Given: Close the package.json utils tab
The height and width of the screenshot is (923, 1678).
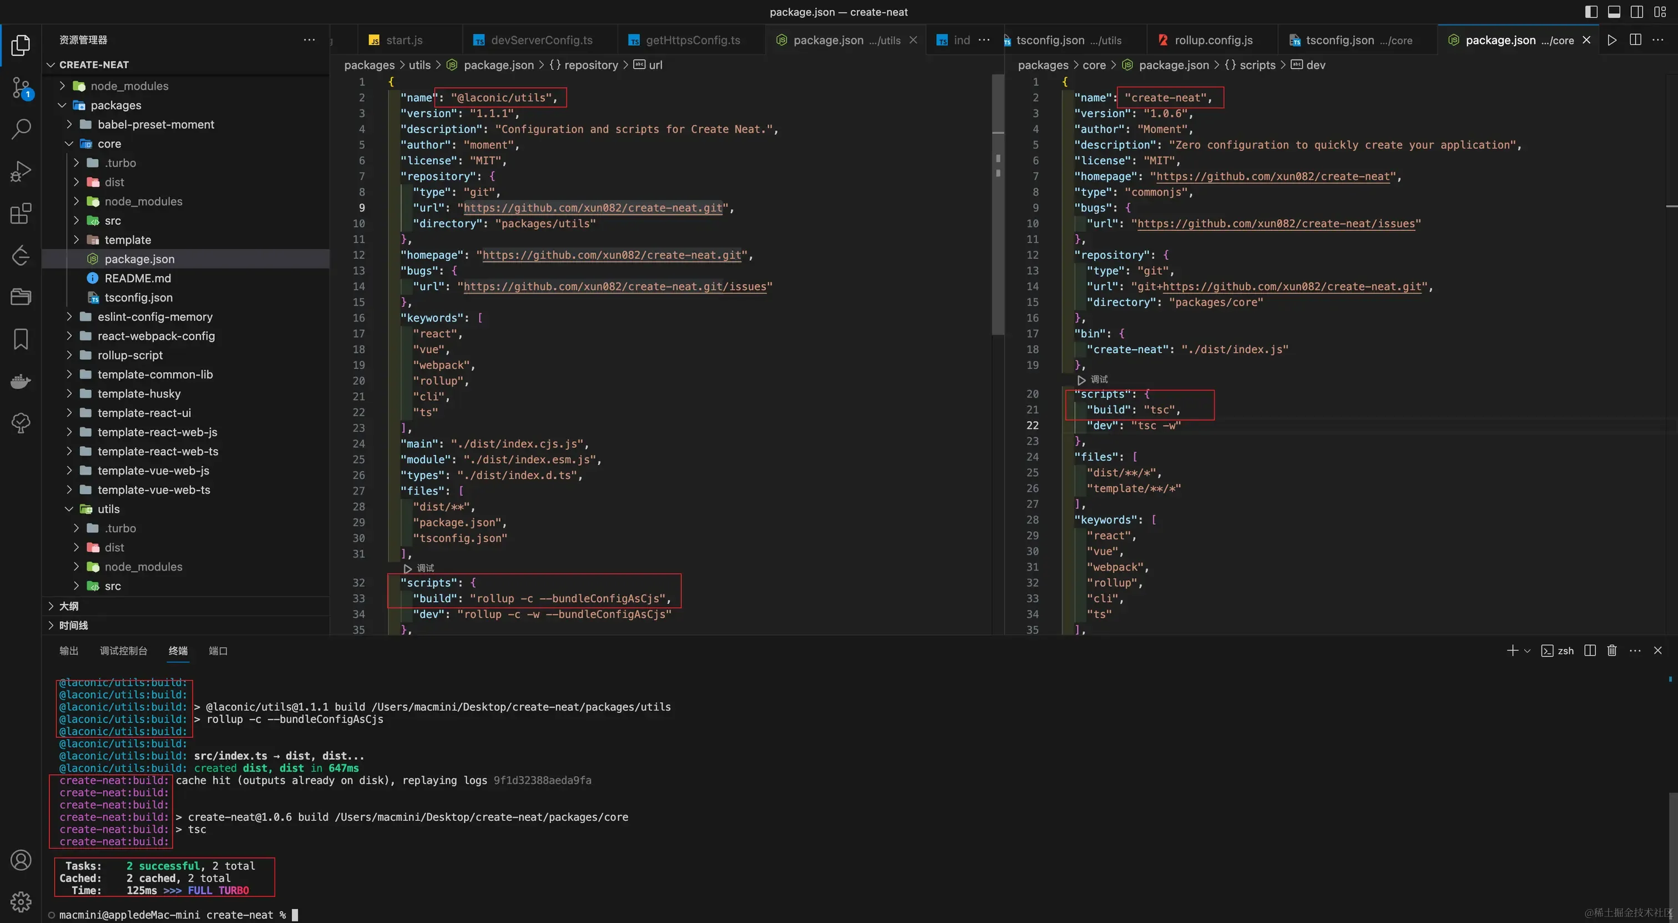Looking at the screenshot, I should pos(913,40).
